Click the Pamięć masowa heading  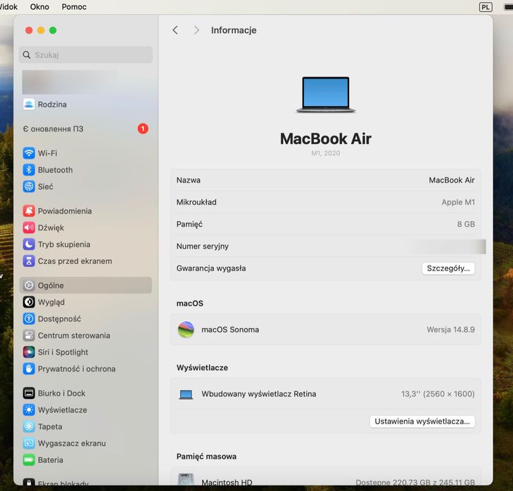pyautogui.click(x=206, y=457)
